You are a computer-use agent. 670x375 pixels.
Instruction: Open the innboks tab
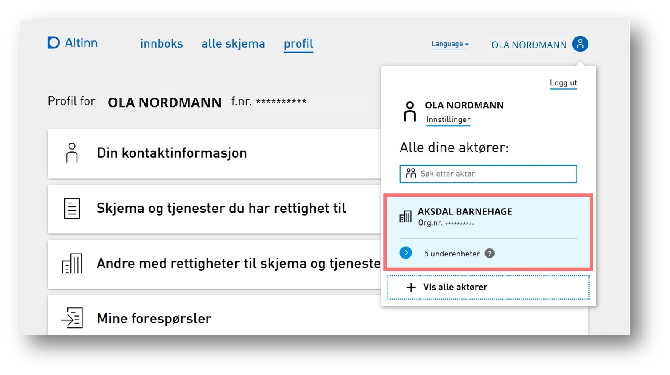[162, 43]
